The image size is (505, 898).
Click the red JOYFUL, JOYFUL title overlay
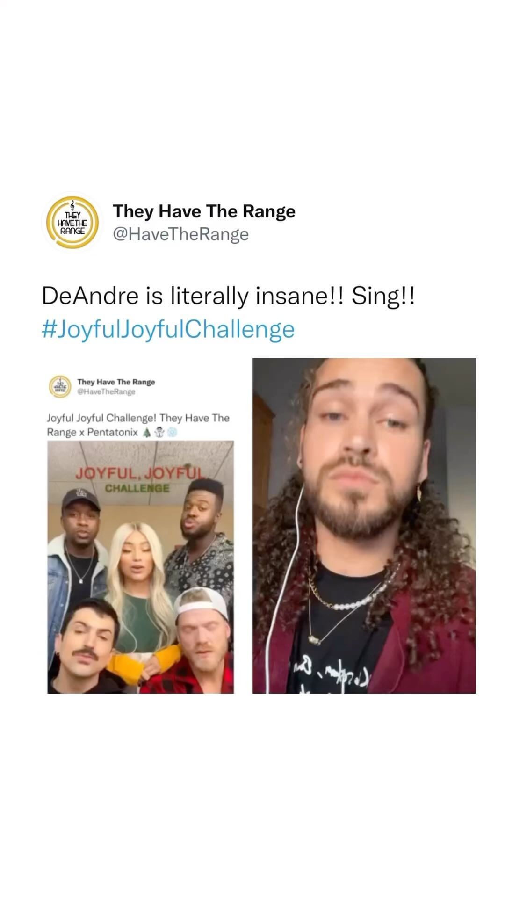click(140, 473)
